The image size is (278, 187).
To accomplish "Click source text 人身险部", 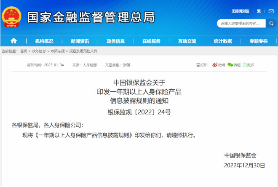I will 90,65.
